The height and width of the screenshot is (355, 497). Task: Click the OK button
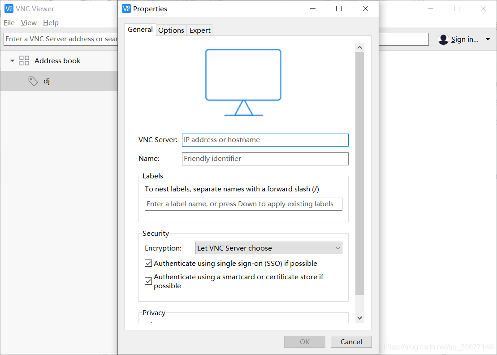coord(305,342)
